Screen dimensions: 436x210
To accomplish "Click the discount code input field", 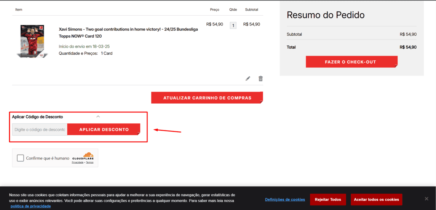I will click(40, 129).
